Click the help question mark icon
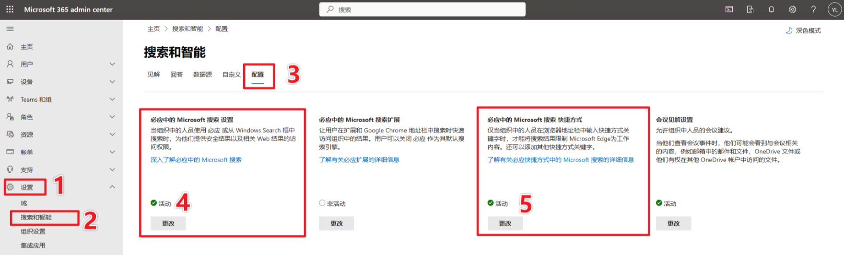The image size is (844, 255). coord(813,10)
